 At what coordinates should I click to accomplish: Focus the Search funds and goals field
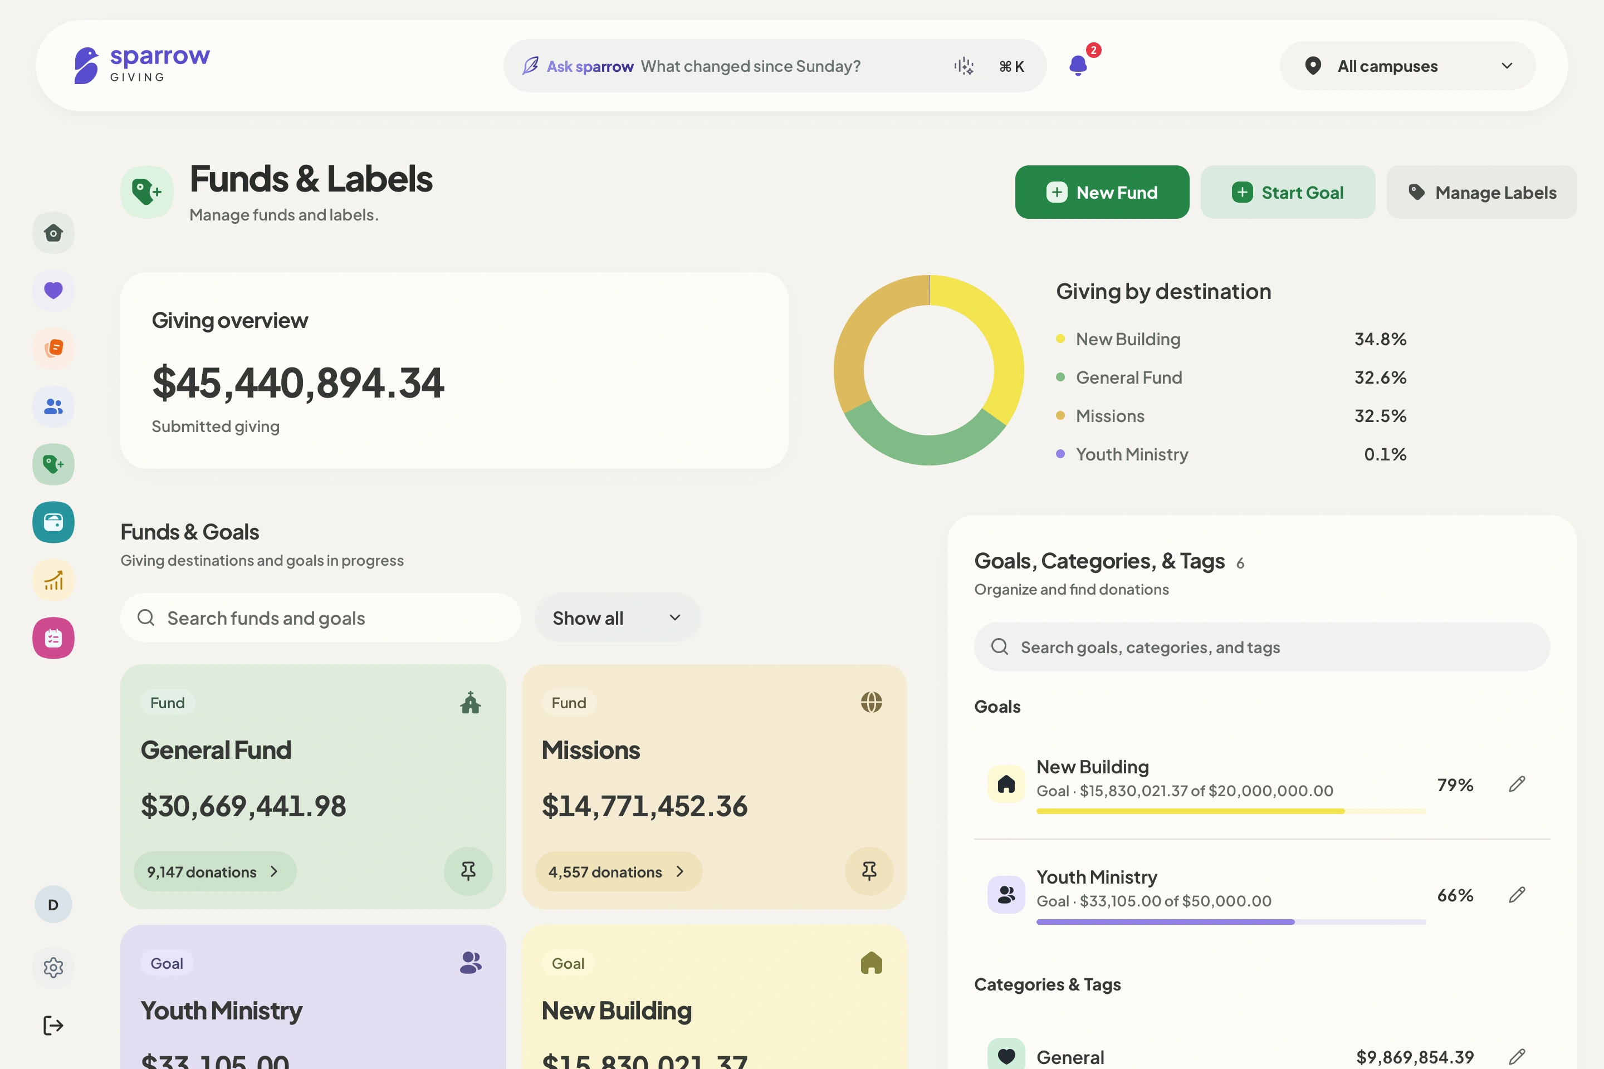click(321, 617)
